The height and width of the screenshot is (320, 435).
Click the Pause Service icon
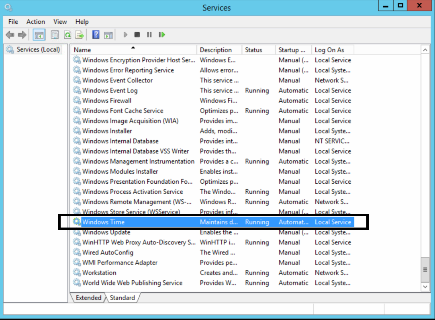149,35
